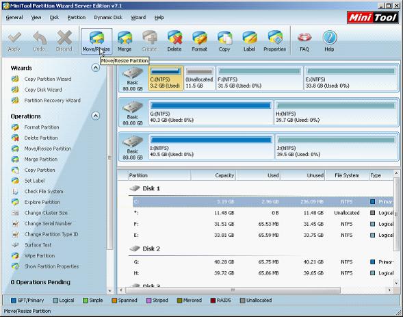Click the Copy Partition operation icon
403x317 pixels.
coord(15,170)
